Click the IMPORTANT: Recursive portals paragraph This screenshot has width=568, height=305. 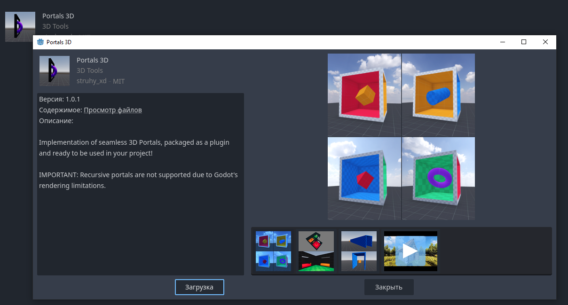point(139,180)
